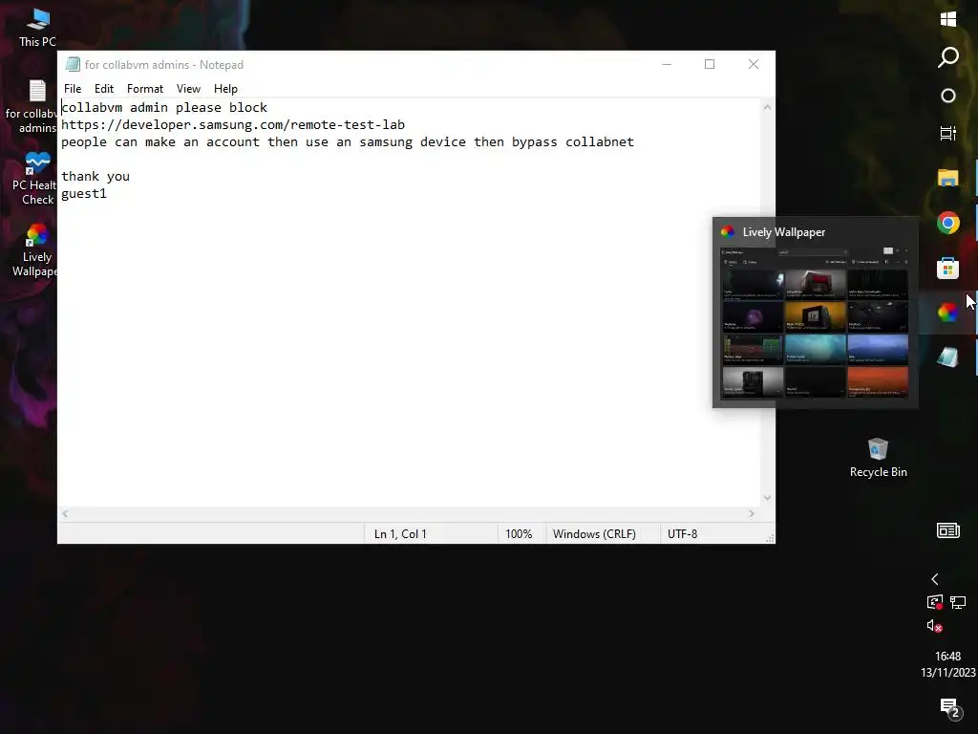
Task: Click the tray icon with red dot
Action: [935, 602]
